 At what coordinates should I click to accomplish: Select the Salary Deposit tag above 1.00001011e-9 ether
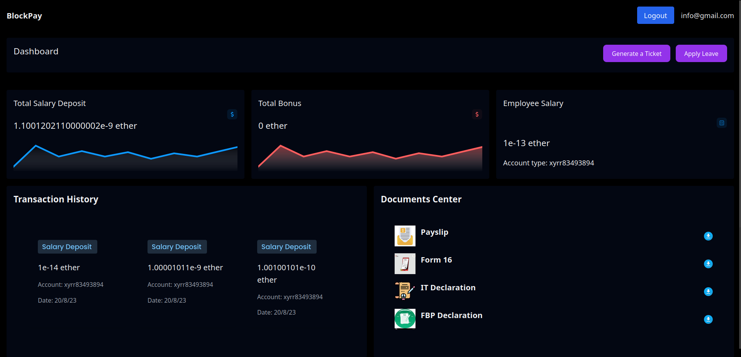pos(177,247)
